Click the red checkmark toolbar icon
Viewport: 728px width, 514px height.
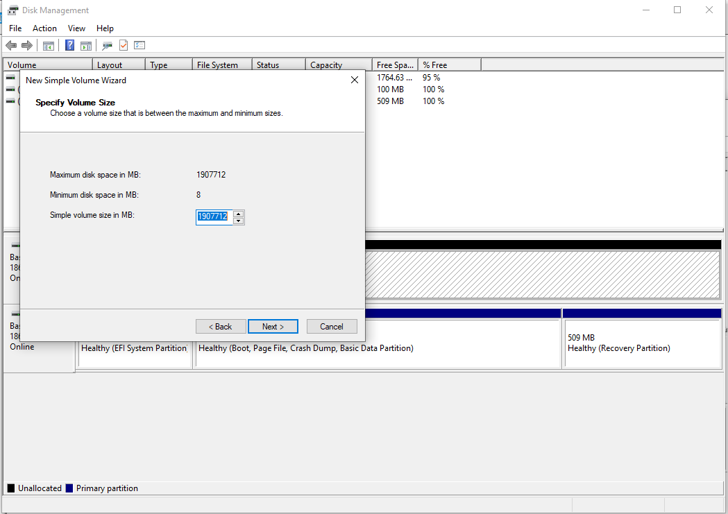click(123, 44)
